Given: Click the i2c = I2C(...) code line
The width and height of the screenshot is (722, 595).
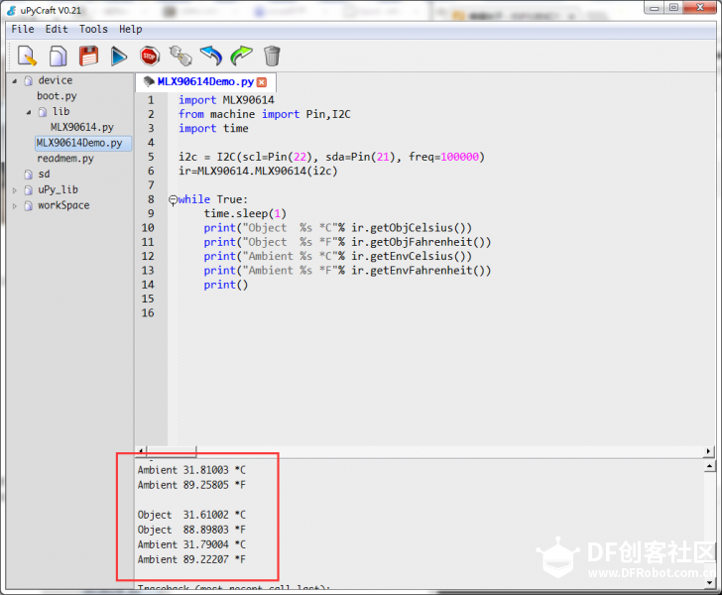Looking at the screenshot, I should [331, 157].
